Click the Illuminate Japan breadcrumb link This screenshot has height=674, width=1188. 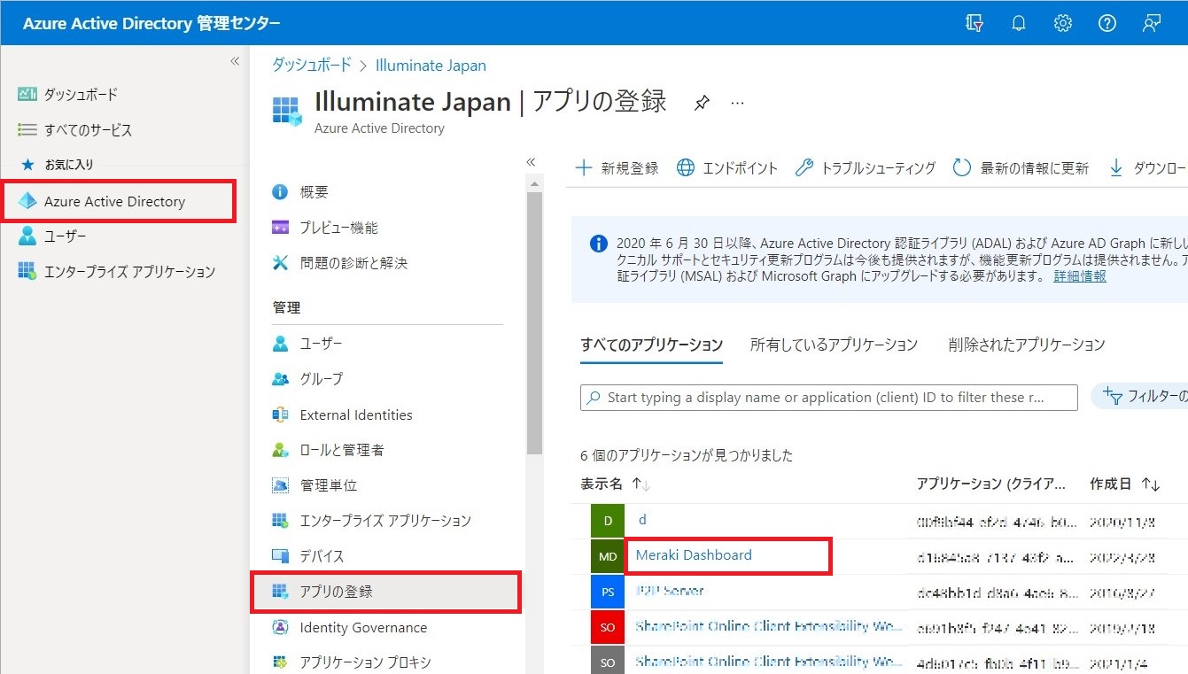click(431, 66)
